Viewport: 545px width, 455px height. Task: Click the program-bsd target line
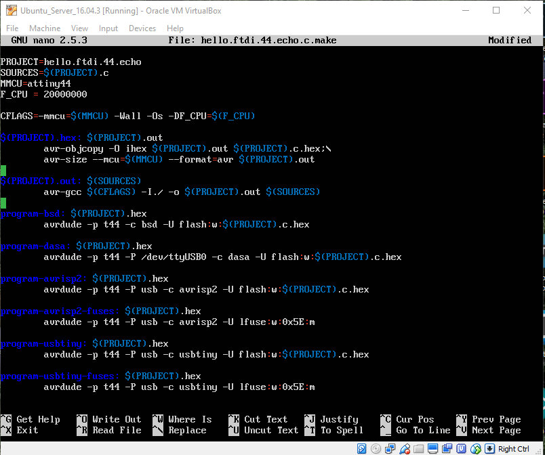(x=73, y=213)
